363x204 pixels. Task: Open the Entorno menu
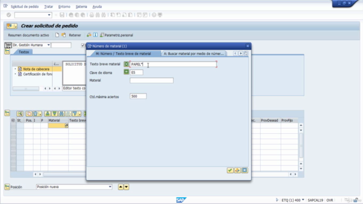pyautogui.click(x=64, y=6)
